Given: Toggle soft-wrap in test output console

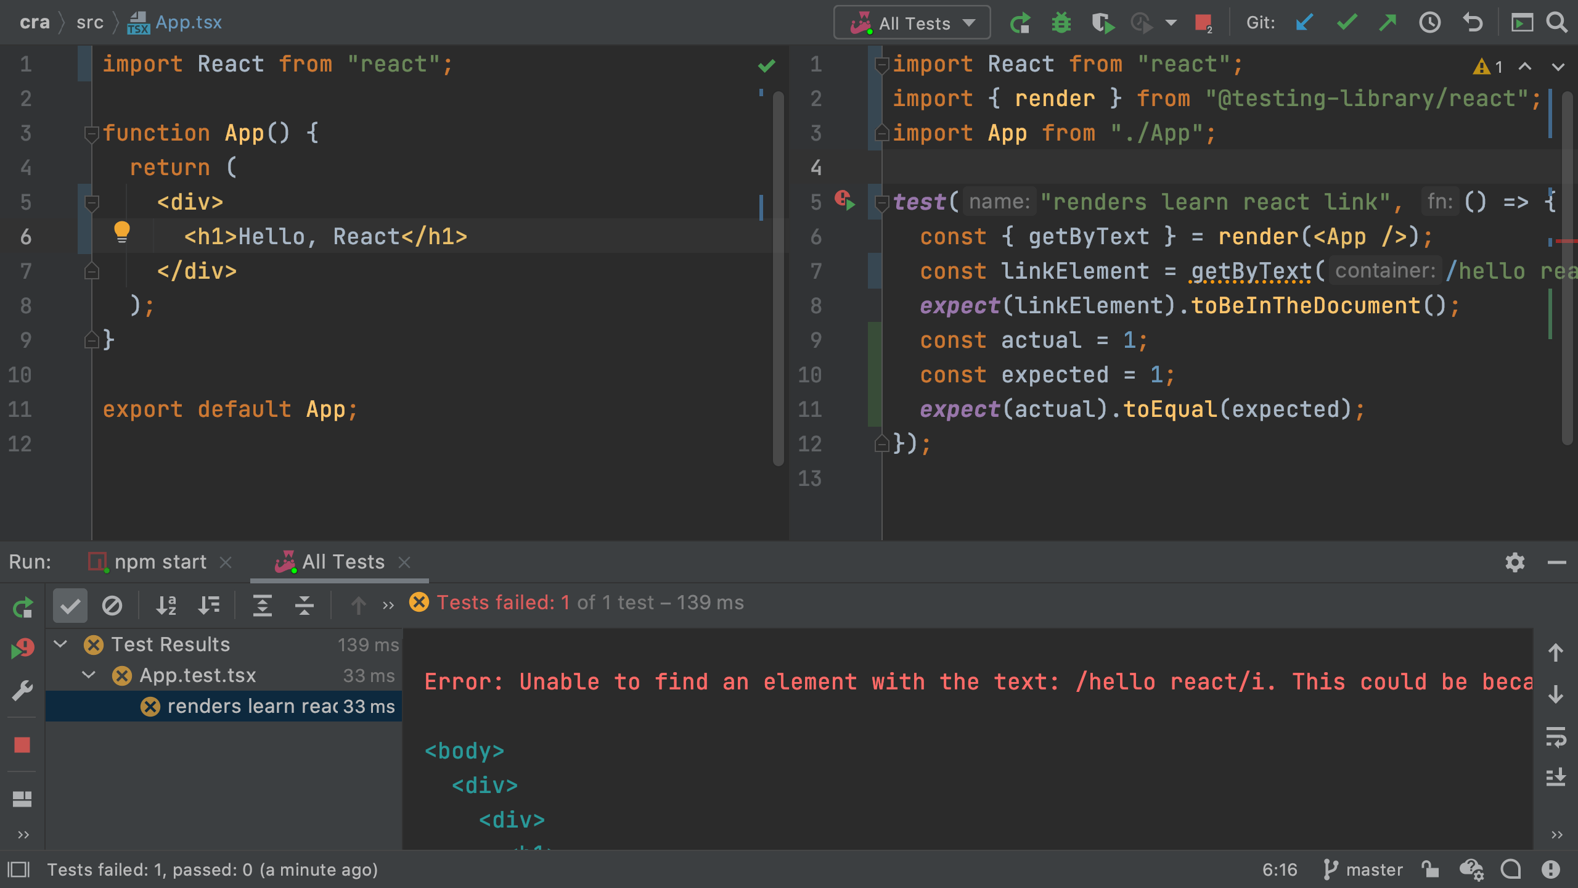Looking at the screenshot, I should click(1556, 736).
